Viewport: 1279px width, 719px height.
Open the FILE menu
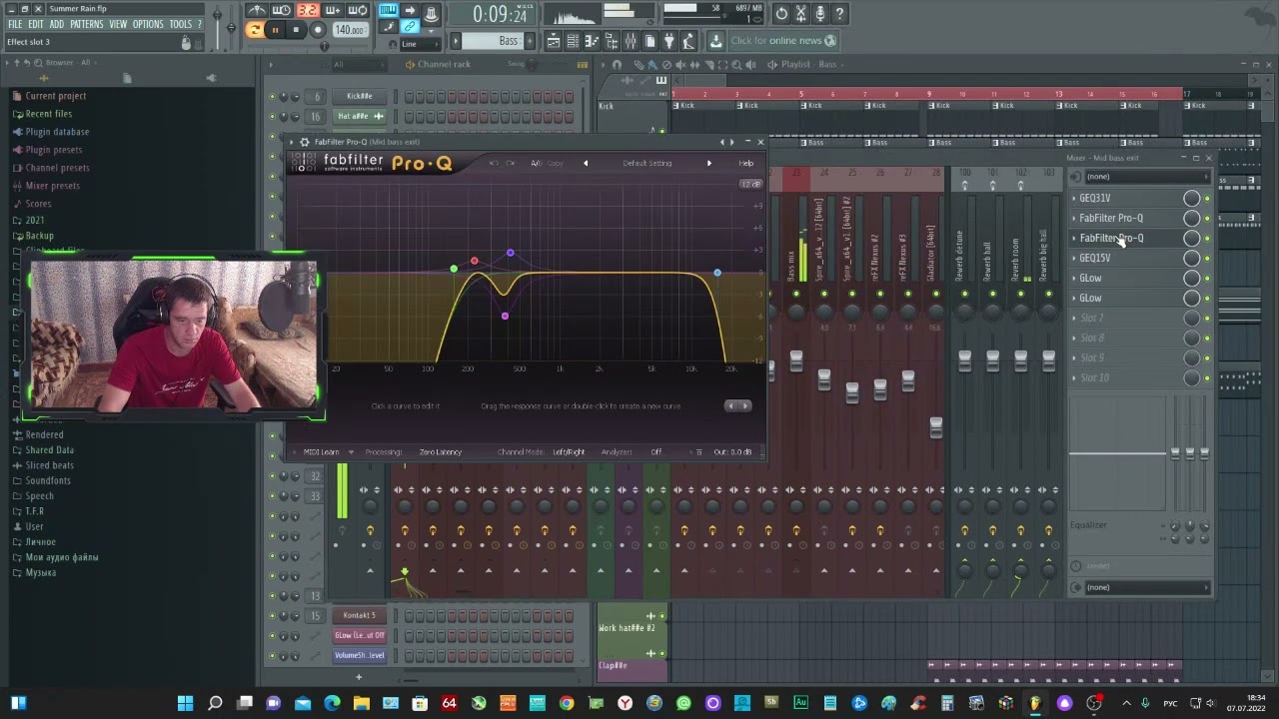click(x=15, y=24)
